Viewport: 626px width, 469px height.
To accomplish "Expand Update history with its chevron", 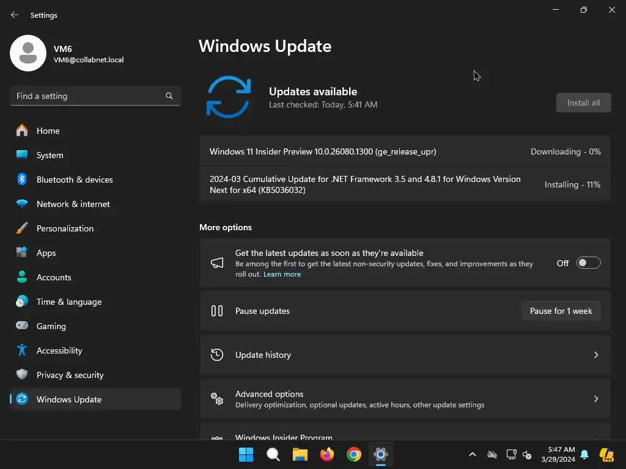I will 595,355.
